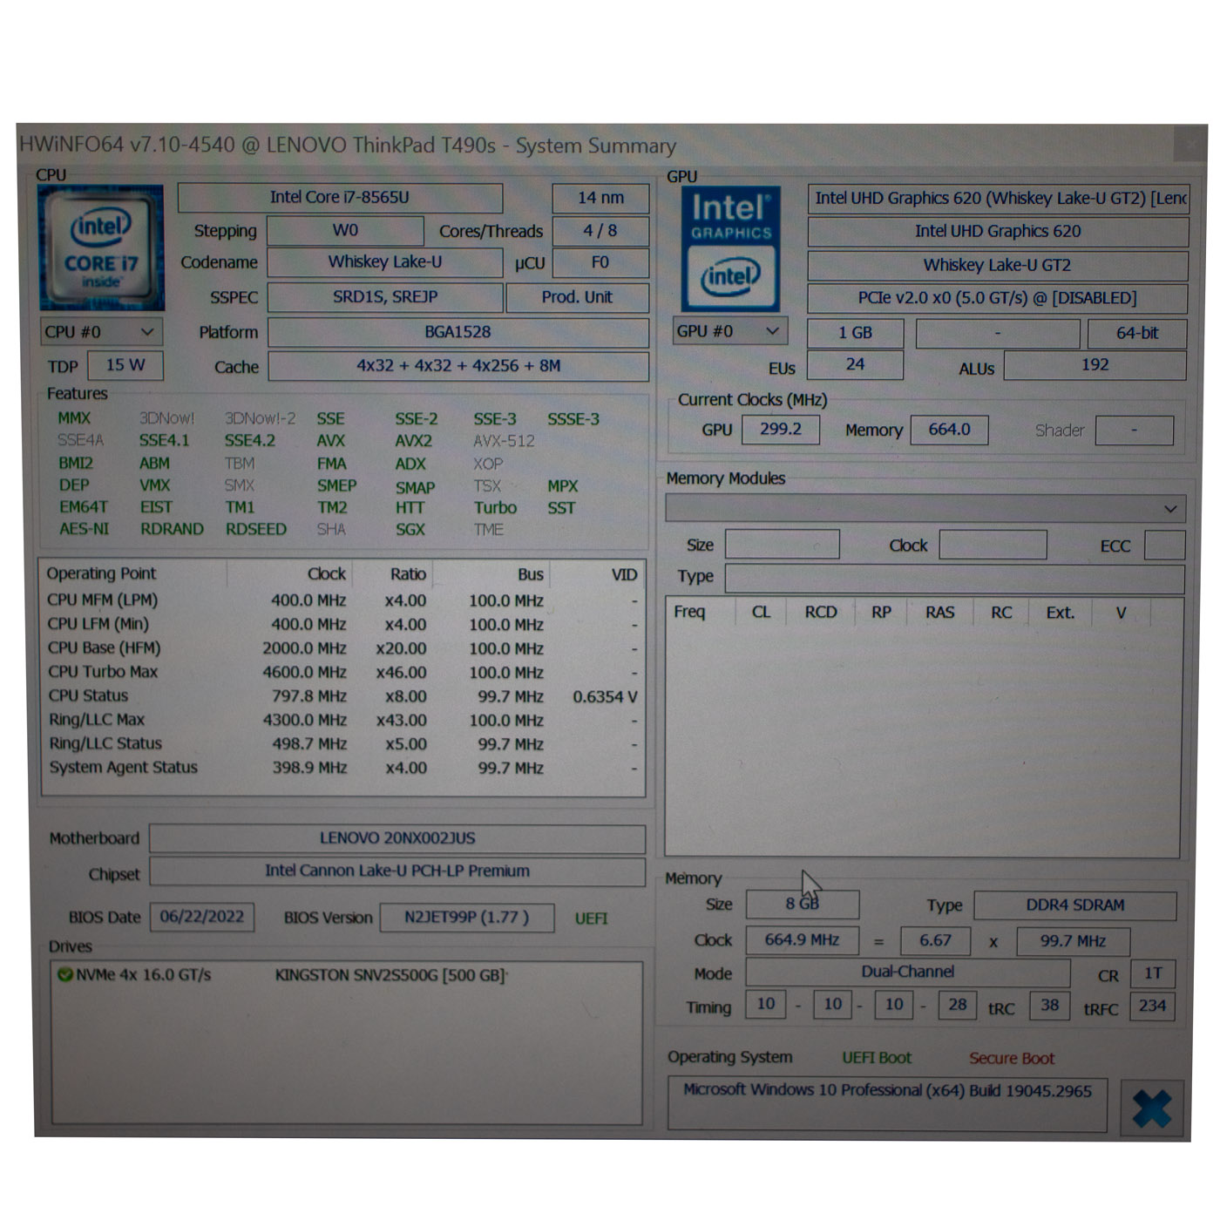The width and height of the screenshot is (1220, 1220).
Task: Click the green check icon beside NVMe drive
Action: coord(64,974)
